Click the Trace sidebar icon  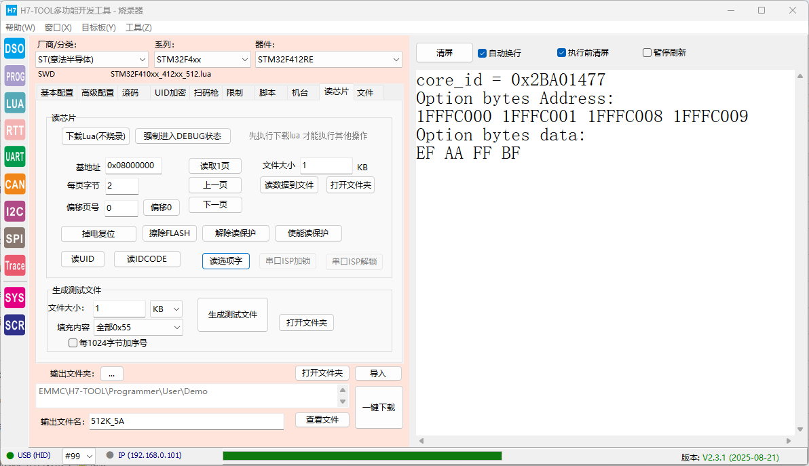click(x=14, y=265)
